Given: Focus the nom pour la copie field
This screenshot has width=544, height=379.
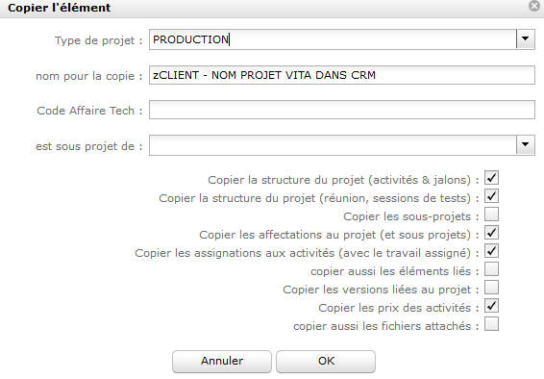Looking at the screenshot, I should point(342,75).
